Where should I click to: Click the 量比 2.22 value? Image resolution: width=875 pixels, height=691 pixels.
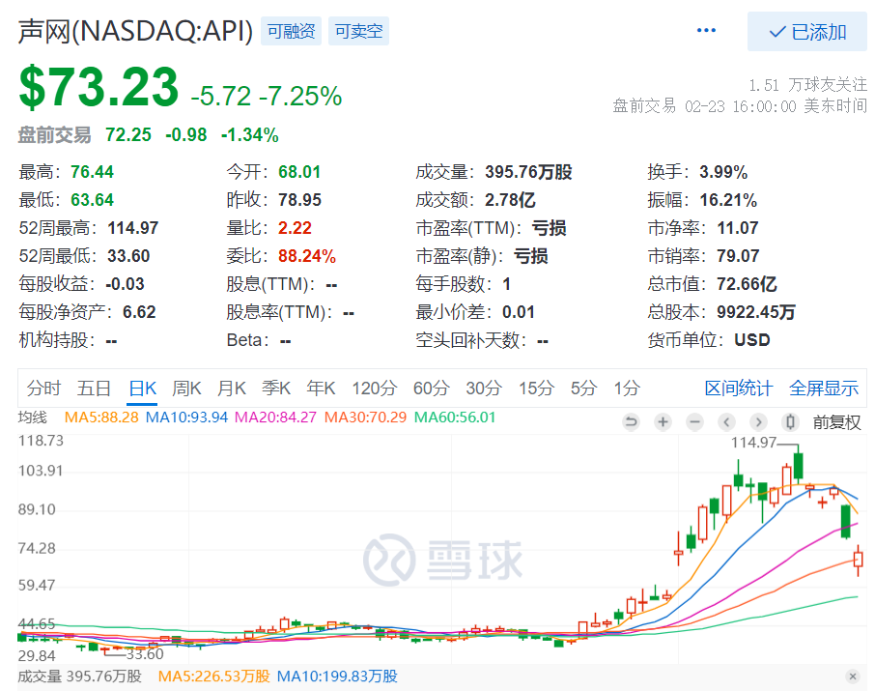point(295,228)
